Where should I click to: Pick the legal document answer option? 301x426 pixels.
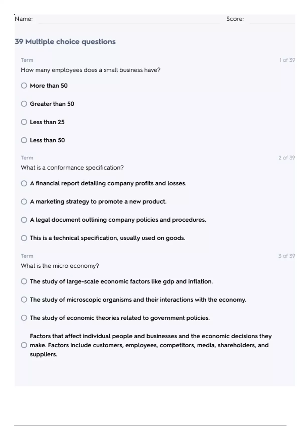tap(24, 220)
